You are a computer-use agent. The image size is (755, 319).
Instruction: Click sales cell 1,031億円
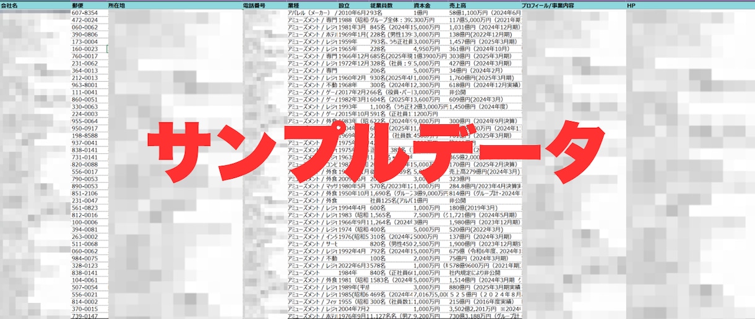pos(485,27)
